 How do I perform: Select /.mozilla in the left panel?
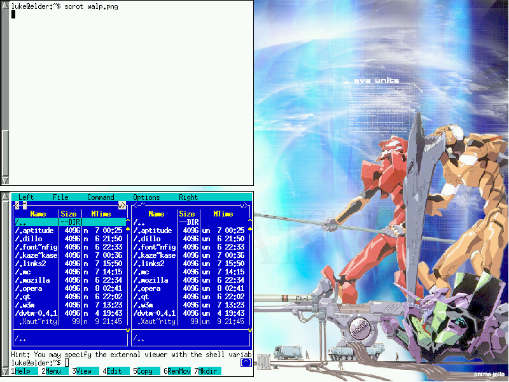tap(32, 280)
